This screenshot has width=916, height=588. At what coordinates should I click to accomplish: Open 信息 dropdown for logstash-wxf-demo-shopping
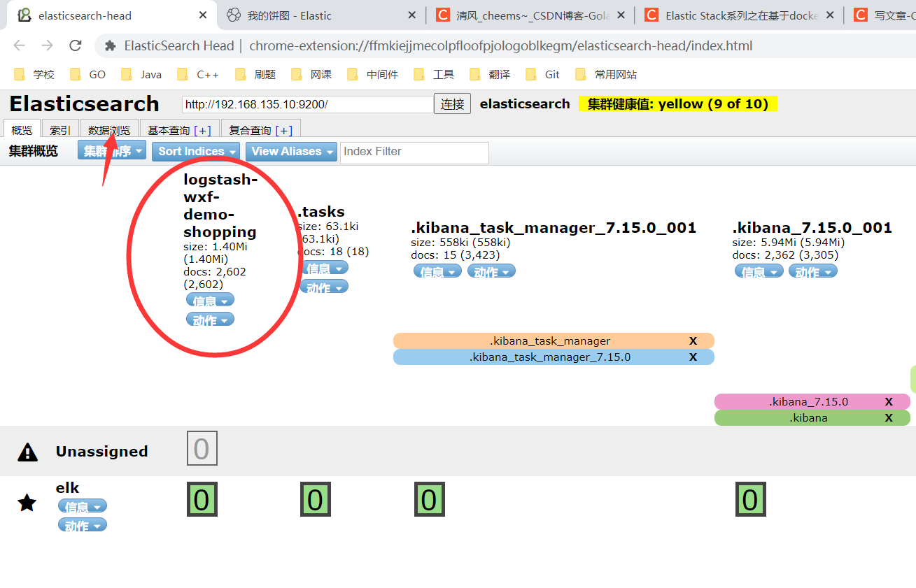pyautogui.click(x=210, y=300)
